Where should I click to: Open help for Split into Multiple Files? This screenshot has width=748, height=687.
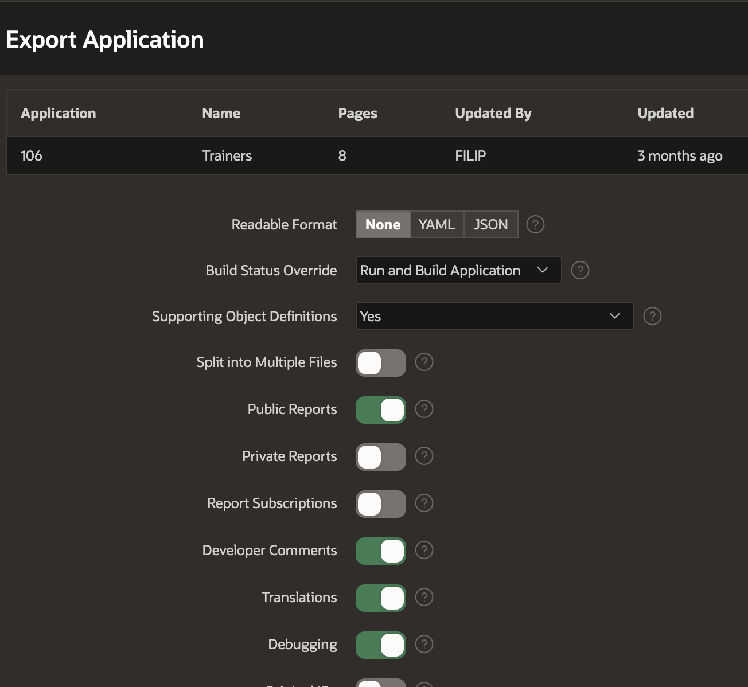[x=424, y=362]
